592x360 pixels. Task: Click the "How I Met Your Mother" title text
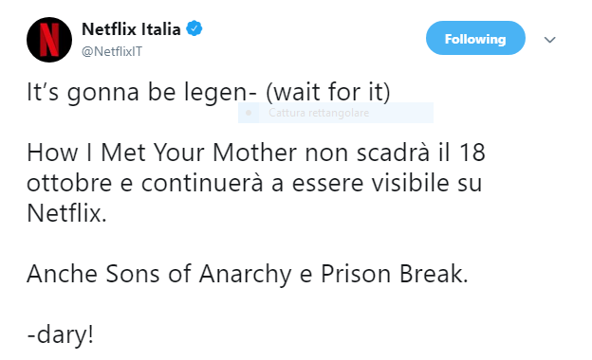pyautogui.click(x=161, y=153)
